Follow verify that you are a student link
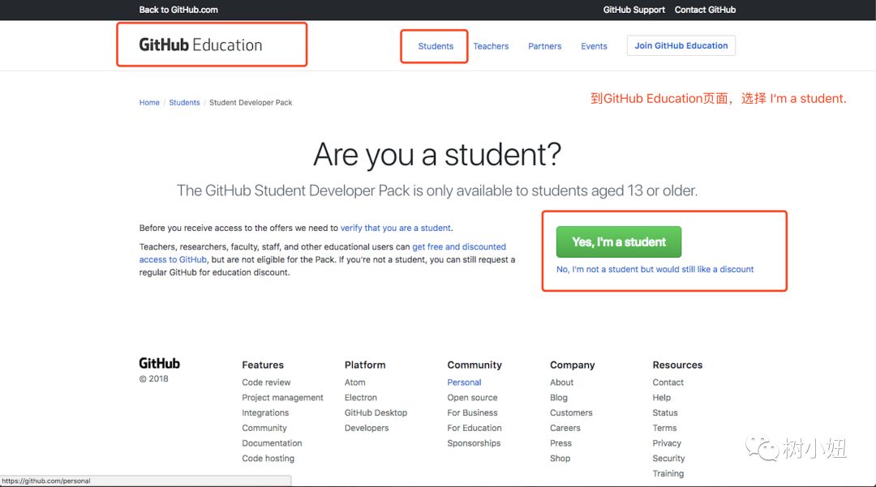The image size is (876, 487). tap(396, 229)
